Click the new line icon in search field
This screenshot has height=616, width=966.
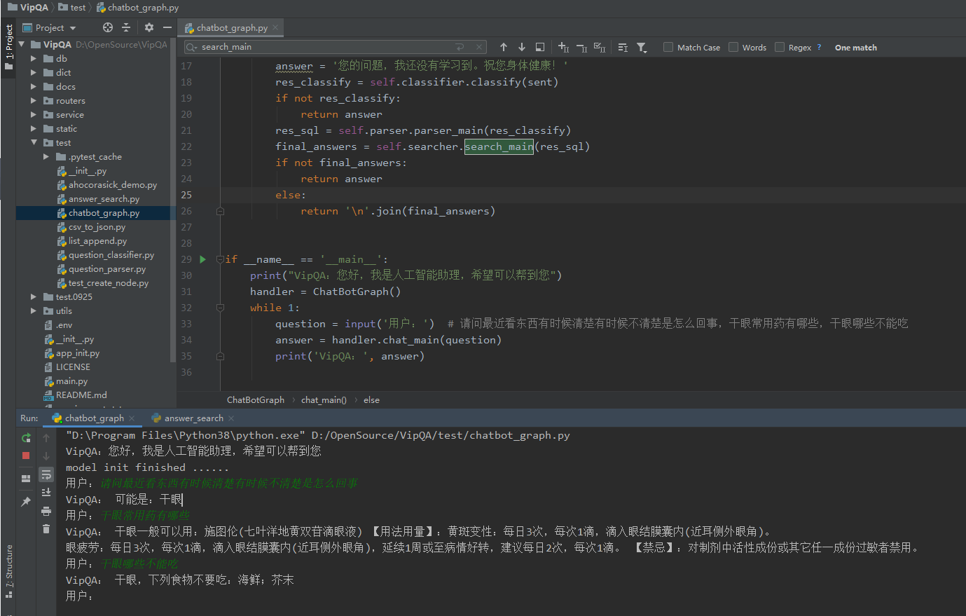(x=460, y=47)
